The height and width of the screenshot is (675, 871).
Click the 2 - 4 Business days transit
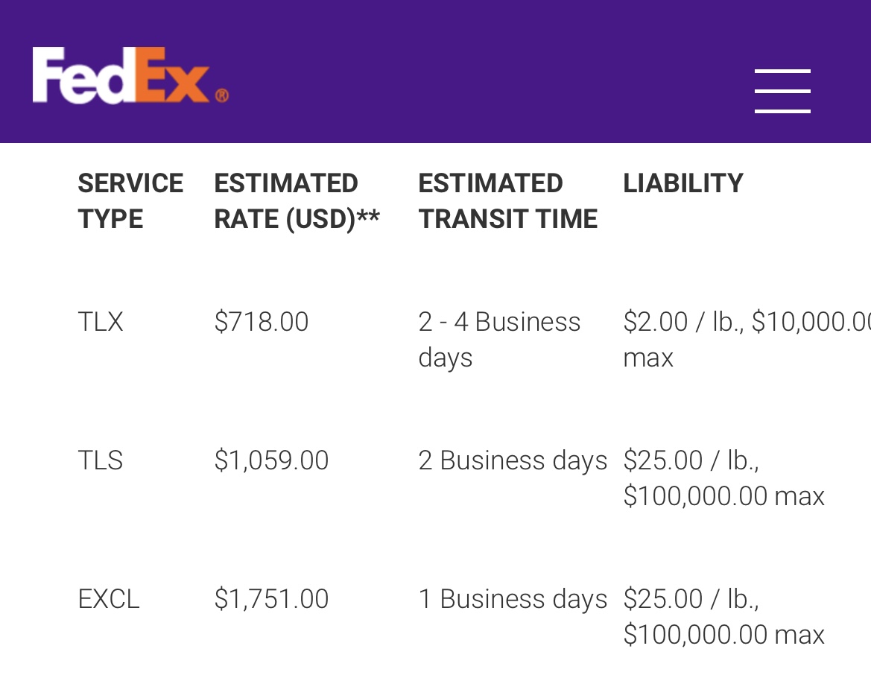tap(499, 339)
